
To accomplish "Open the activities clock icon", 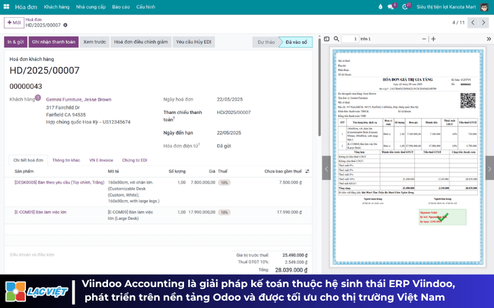I will click(405, 7).
